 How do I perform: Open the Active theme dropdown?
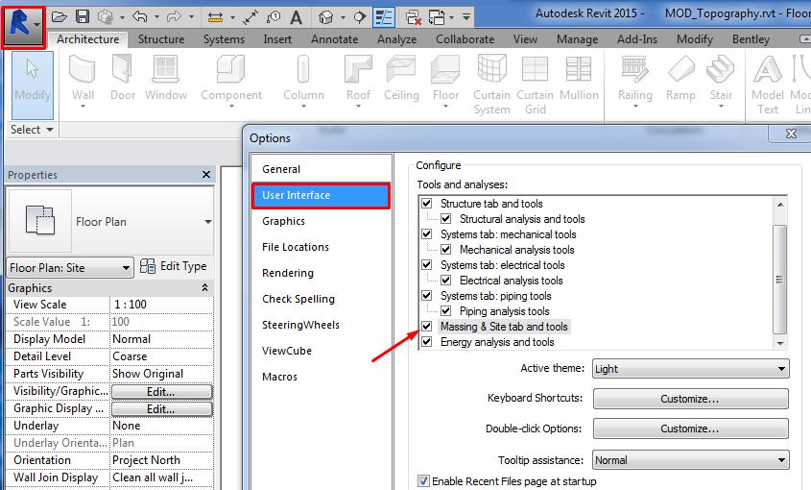click(690, 369)
